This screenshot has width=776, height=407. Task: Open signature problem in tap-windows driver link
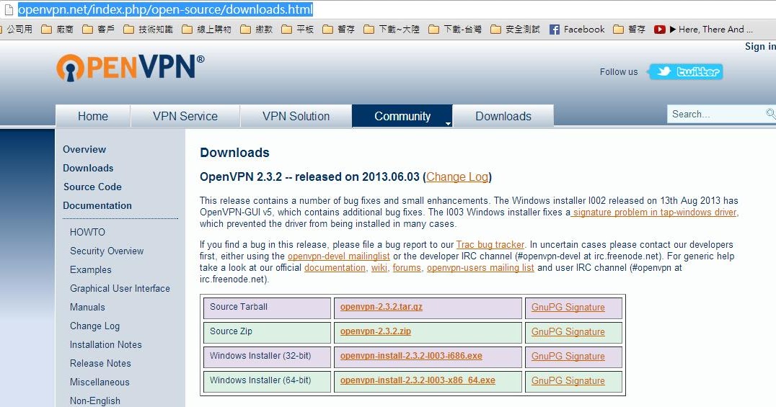pyautogui.click(x=654, y=213)
